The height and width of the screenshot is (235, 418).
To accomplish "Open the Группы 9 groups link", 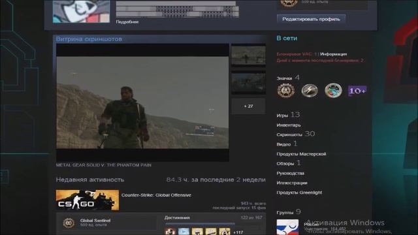I will [289, 212].
